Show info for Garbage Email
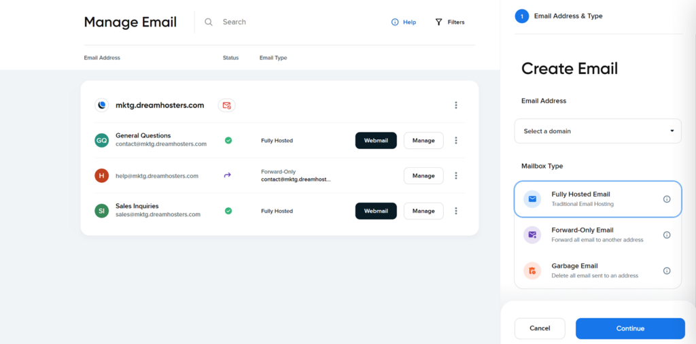696x344 pixels. pos(667,271)
